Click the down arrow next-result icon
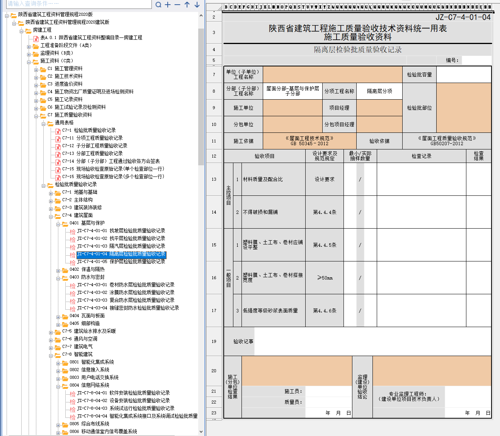This screenshot has height=436, width=500. point(197,5)
